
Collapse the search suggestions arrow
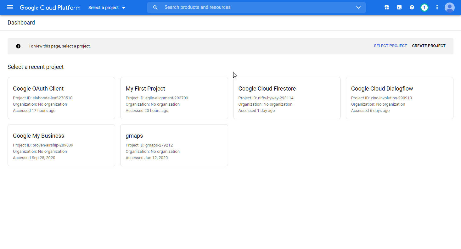click(x=358, y=7)
